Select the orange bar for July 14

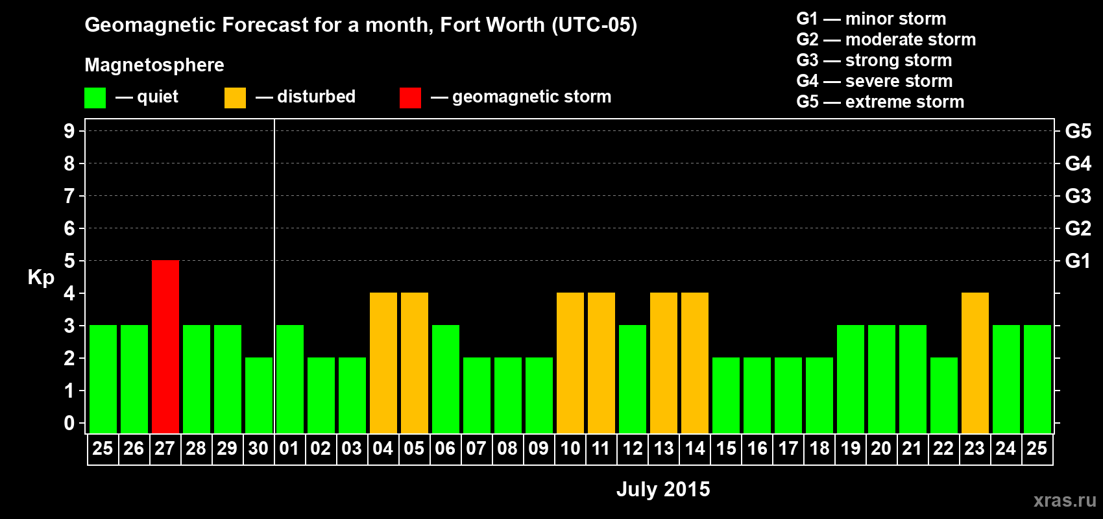click(x=695, y=363)
